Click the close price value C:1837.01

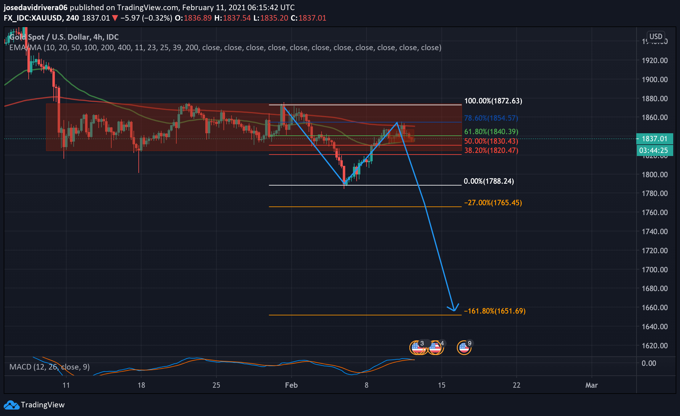[309, 18]
